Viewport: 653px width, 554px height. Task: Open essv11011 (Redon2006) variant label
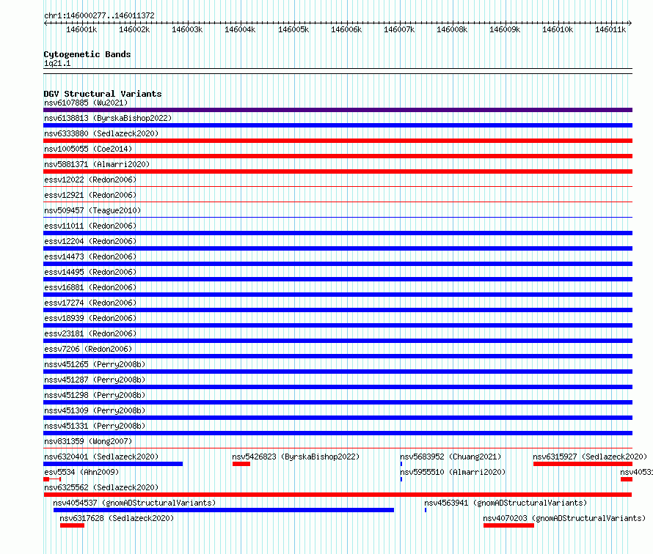(x=90, y=226)
